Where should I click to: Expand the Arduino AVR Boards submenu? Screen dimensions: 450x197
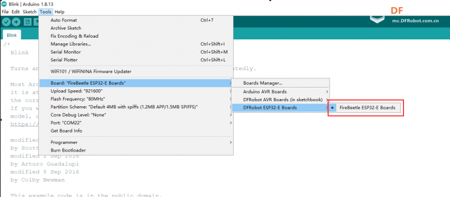[x=280, y=92]
